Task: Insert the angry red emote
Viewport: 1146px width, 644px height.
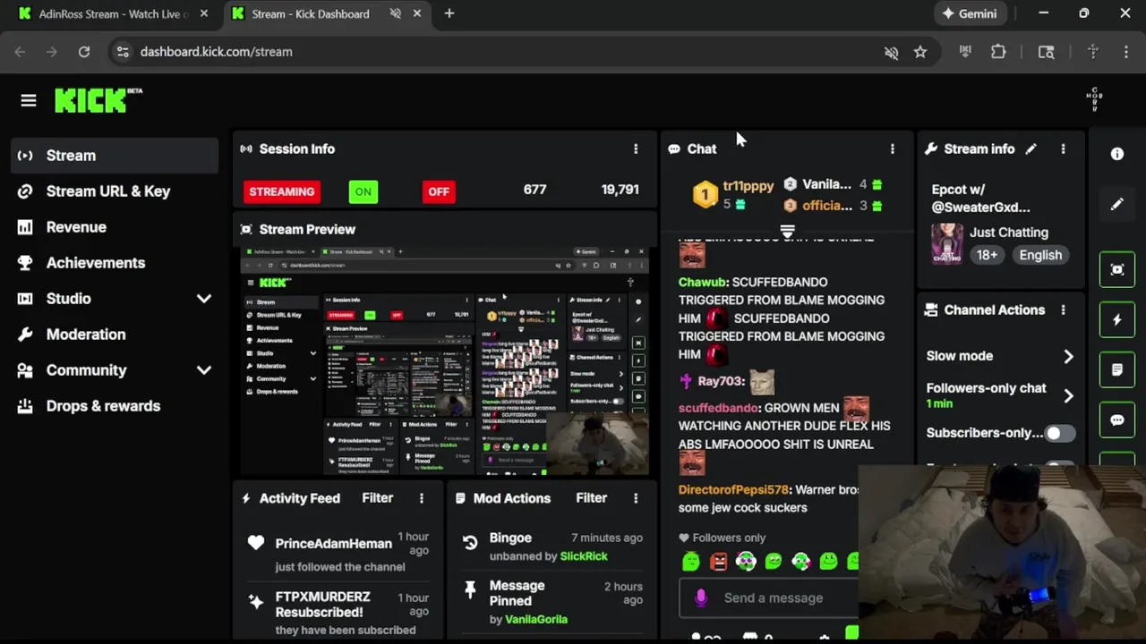Action: [x=718, y=562]
